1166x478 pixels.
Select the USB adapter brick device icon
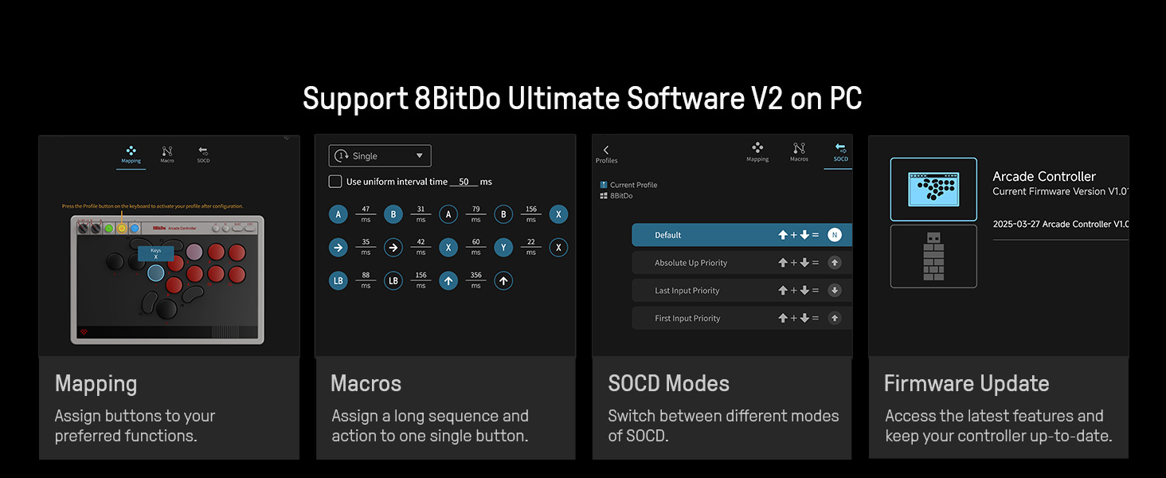[x=933, y=256]
